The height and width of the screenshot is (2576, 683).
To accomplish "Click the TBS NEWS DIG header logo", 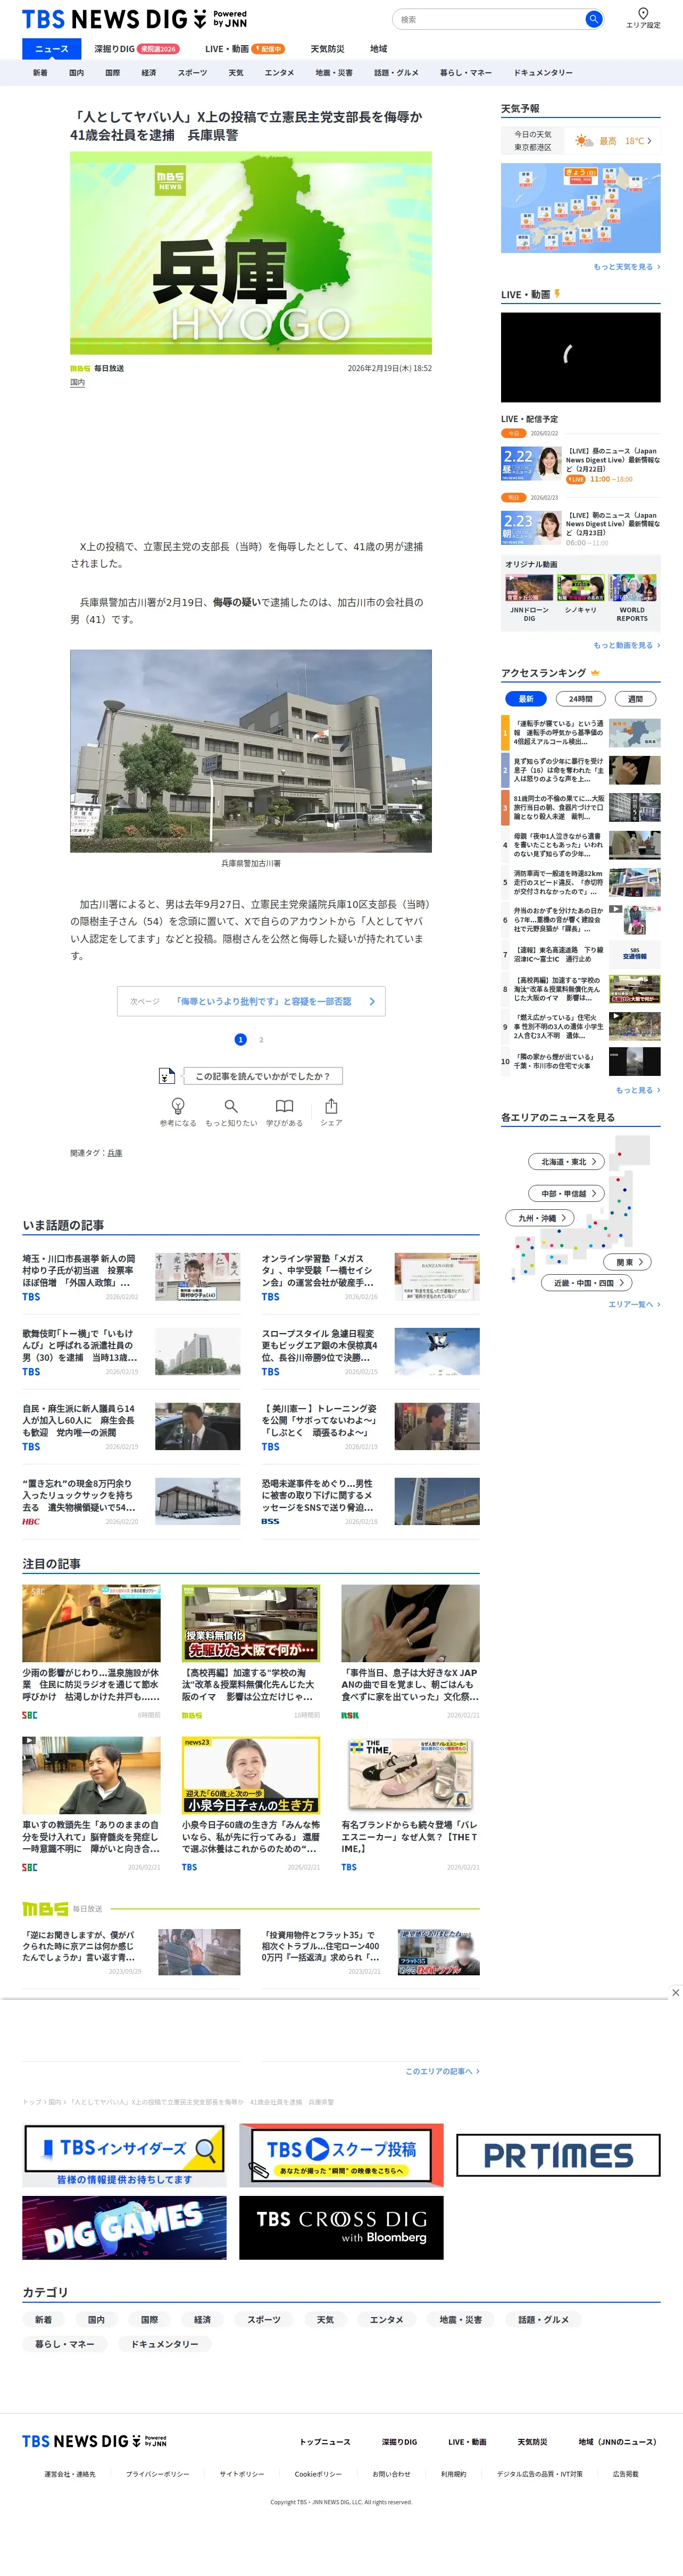I will (134, 19).
